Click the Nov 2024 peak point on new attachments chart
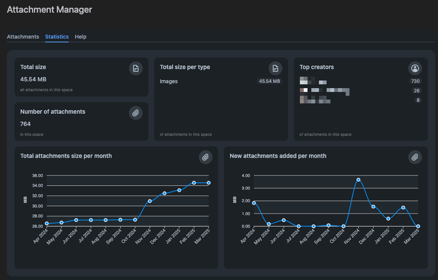The width and height of the screenshot is (438, 280). 359,179
